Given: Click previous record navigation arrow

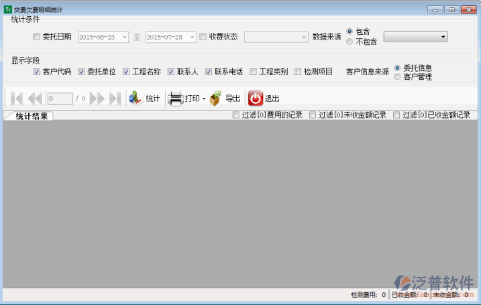Looking at the screenshot, I should [35, 99].
